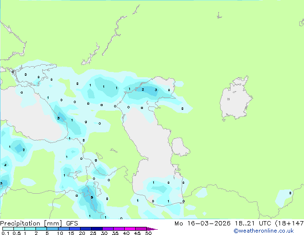Select the 1–2 mm legend swatch
The image size is (304, 235).
(x=30, y=229)
